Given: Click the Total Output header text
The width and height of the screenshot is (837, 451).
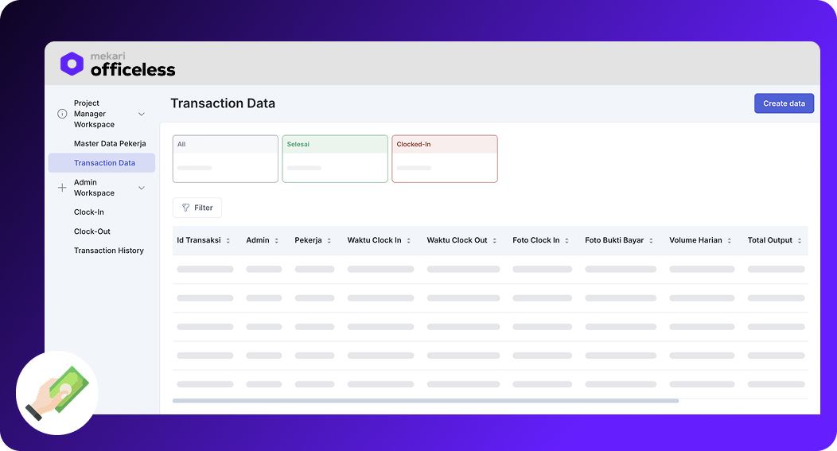Looking at the screenshot, I should pos(769,240).
